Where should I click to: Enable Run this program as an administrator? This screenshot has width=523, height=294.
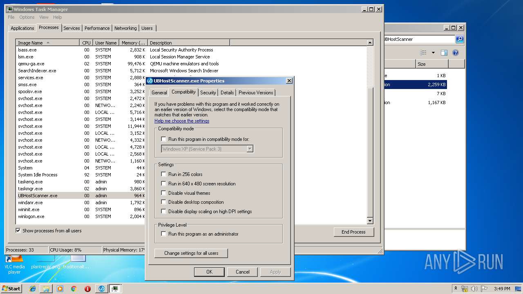click(x=164, y=234)
